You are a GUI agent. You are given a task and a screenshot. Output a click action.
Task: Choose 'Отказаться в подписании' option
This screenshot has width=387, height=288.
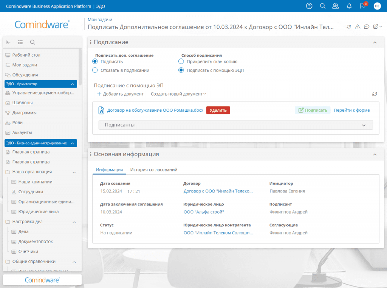[x=94, y=70]
